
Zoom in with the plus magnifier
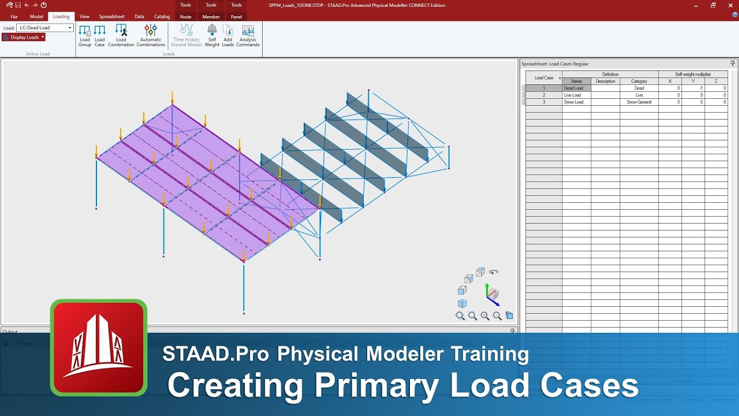tap(485, 316)
